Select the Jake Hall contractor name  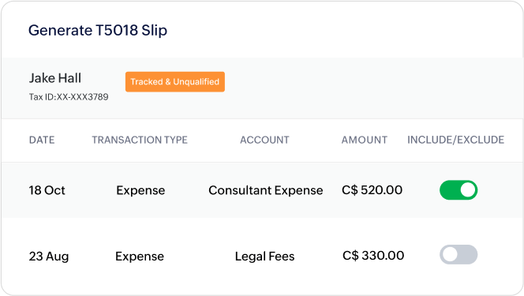click(x=55, y=78)
